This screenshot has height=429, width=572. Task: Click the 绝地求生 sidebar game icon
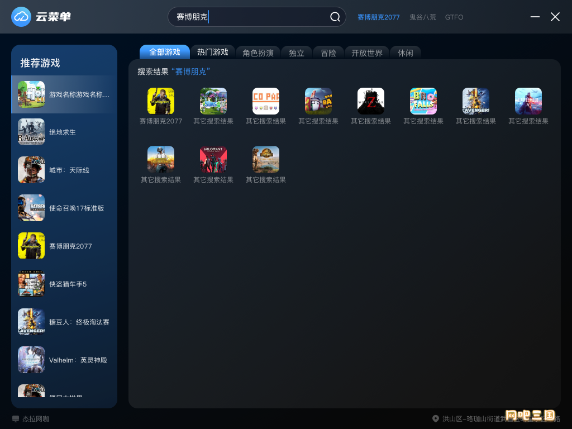tap(31, 132)
